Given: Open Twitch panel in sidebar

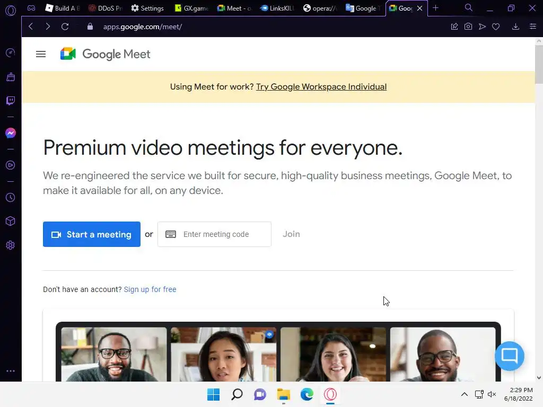Looking at the screenshot, I should 11,101.
